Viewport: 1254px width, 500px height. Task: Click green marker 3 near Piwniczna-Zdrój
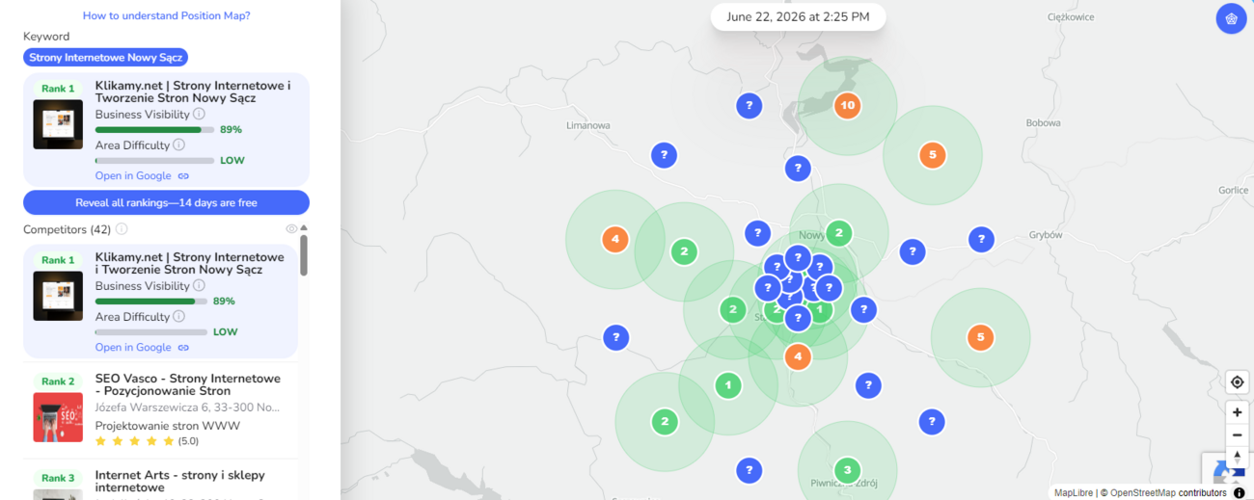[847, 470]
